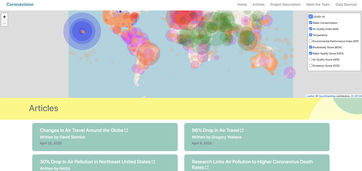362x171 pixels.
Task: Open the CC-BY-SA license link
Action: point(356,96)
